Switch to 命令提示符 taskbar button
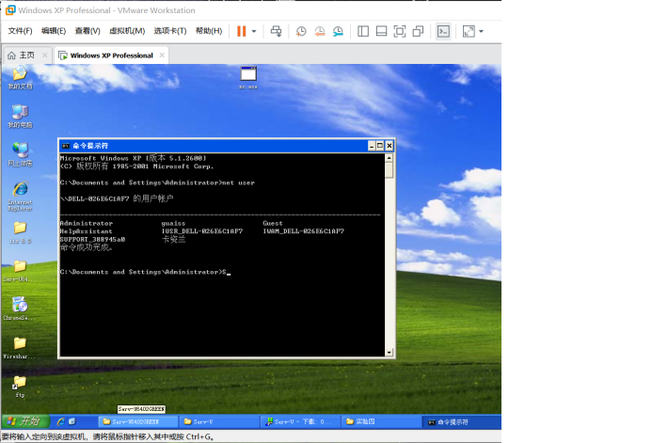This screenshot has width=652, height=443. 462,421
